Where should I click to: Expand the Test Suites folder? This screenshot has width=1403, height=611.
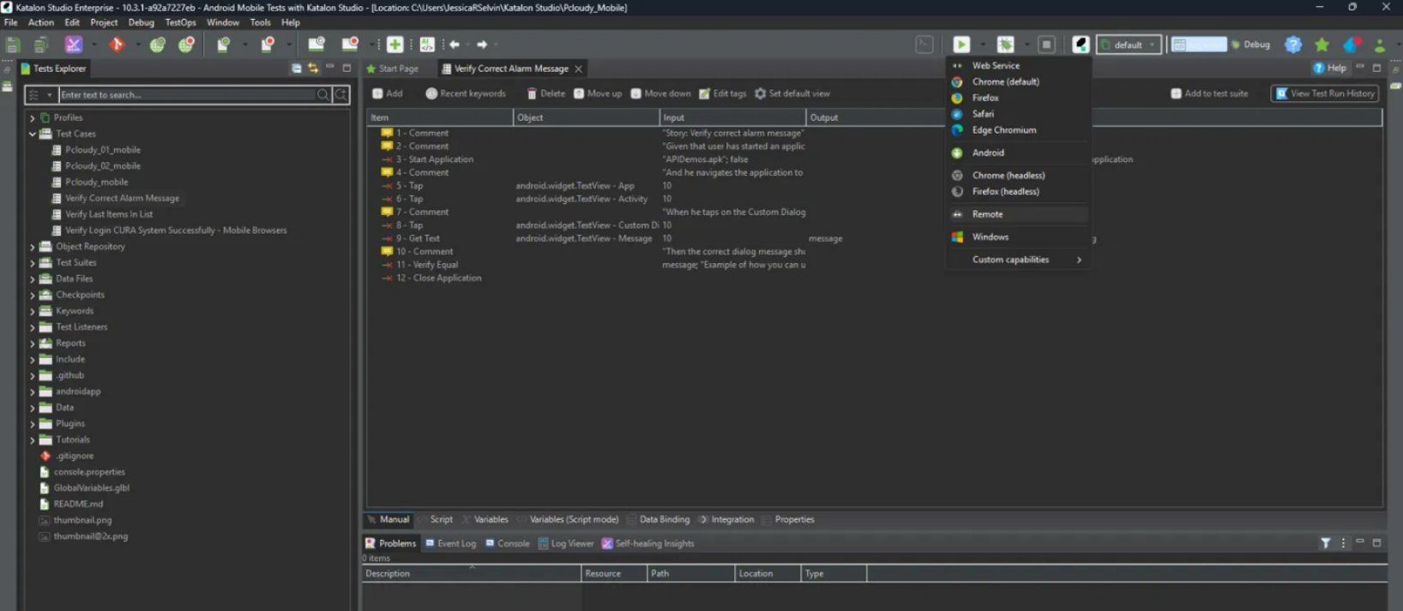(33, 263)
